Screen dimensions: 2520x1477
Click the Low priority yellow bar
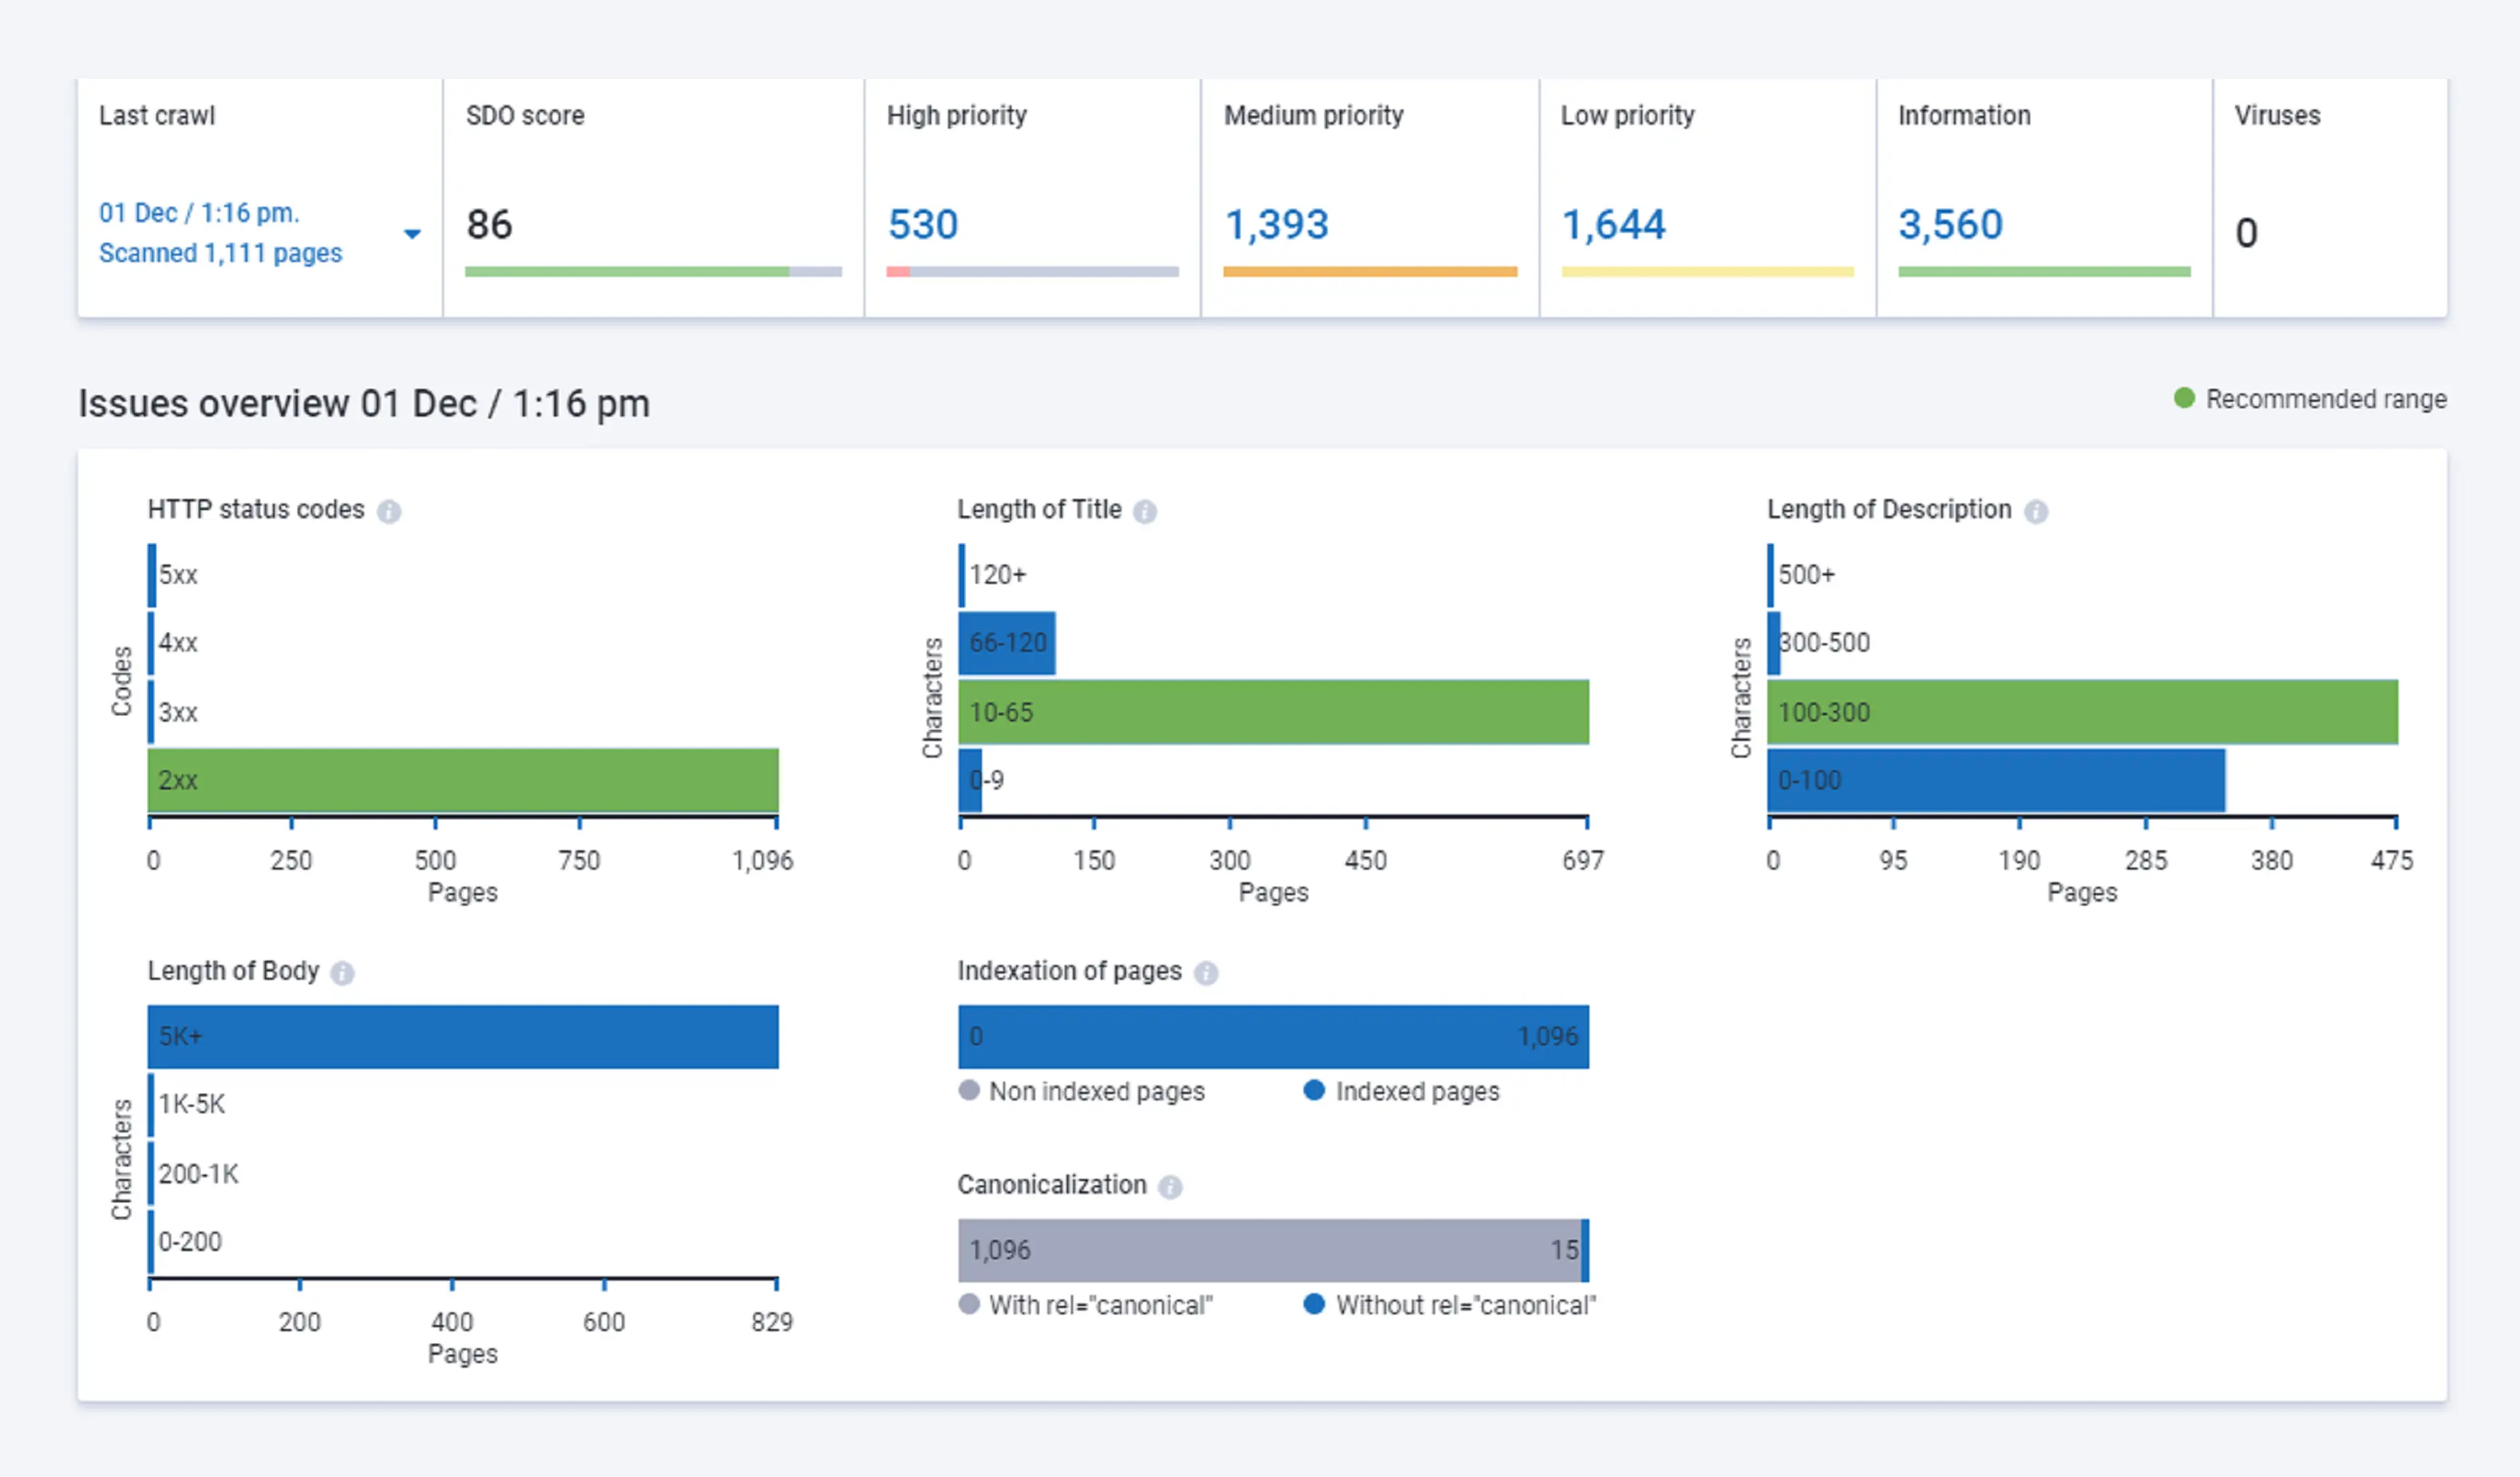click(1707, 271)
